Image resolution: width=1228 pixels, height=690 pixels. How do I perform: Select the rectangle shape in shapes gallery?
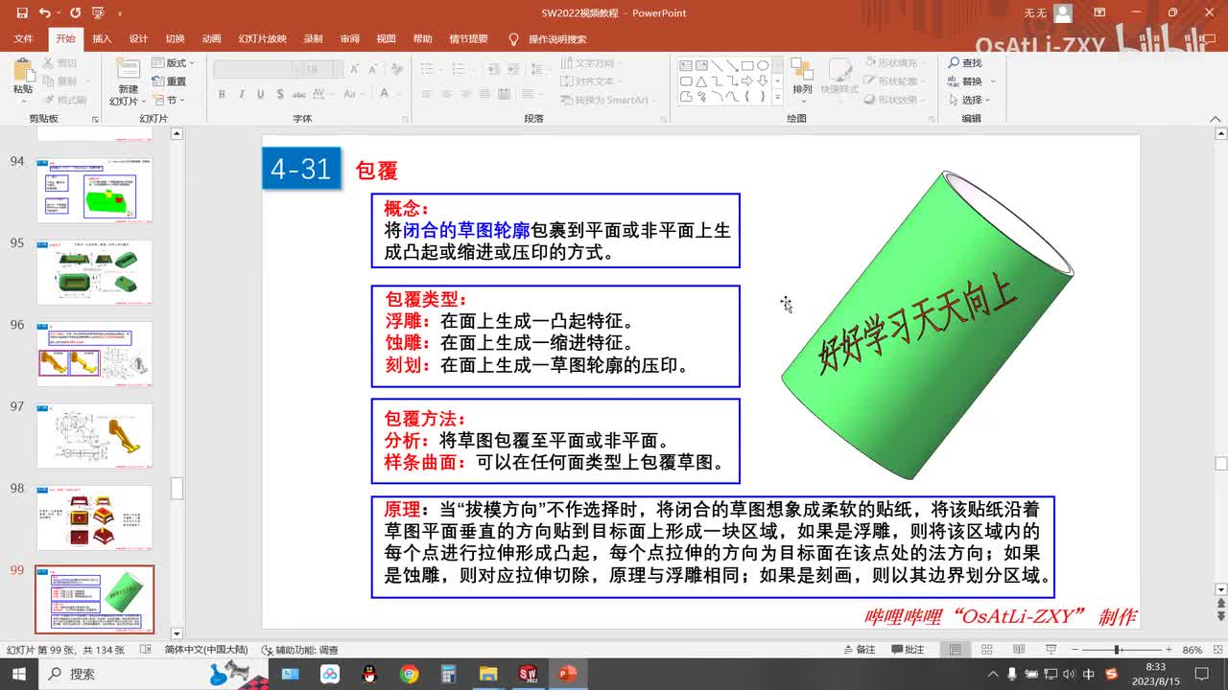coord(746,65)
